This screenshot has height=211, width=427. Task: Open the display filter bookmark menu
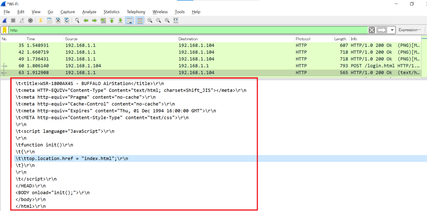(5, 30)
